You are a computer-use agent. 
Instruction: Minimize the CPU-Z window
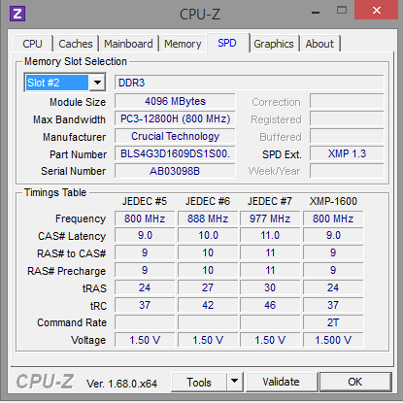point(316,13)
